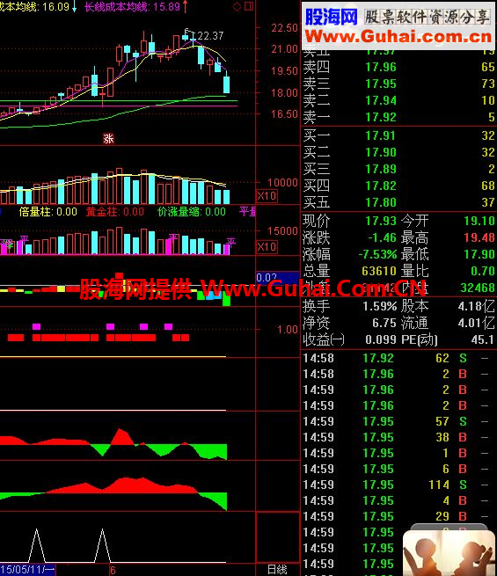The width and height of the screenshot is (497, 576).
Task: Click the 股海网 logo in the banner
Action: click(x=332, y=17)
